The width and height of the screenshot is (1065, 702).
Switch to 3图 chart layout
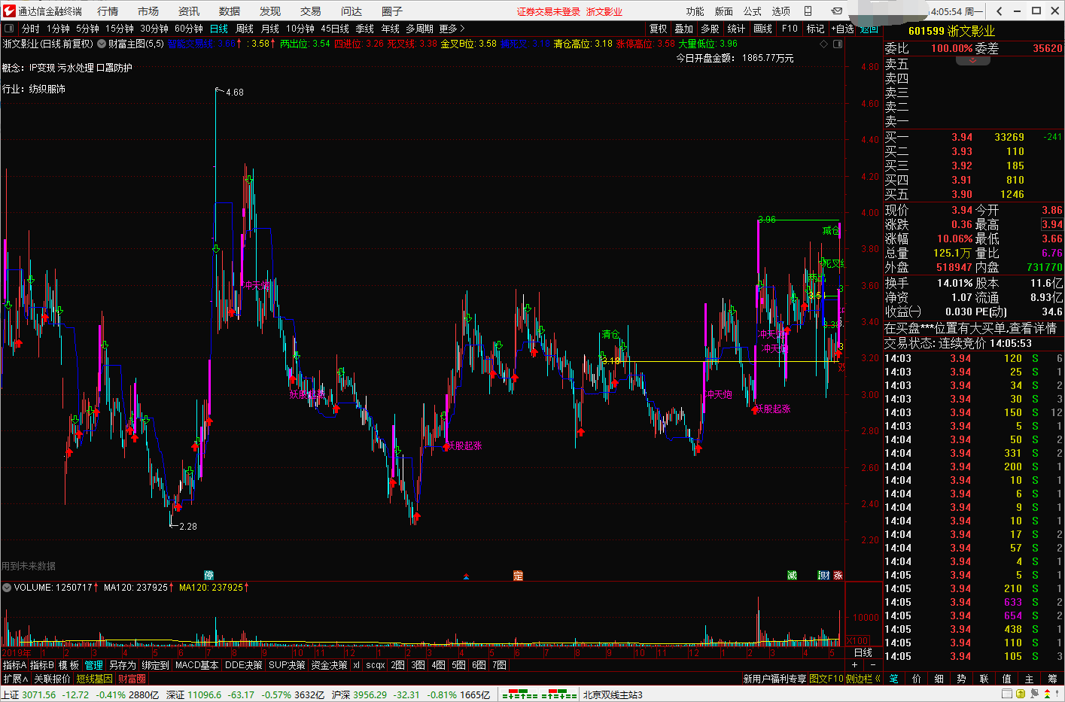(x=418, y=665)
